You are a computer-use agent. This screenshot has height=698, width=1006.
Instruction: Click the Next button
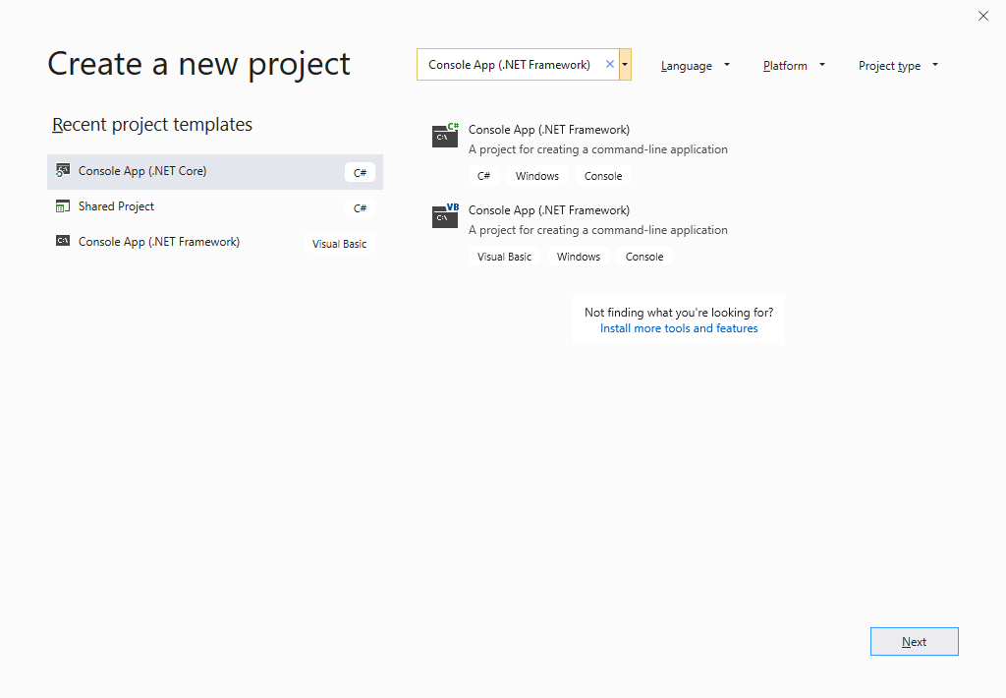(x=914, y=641)
